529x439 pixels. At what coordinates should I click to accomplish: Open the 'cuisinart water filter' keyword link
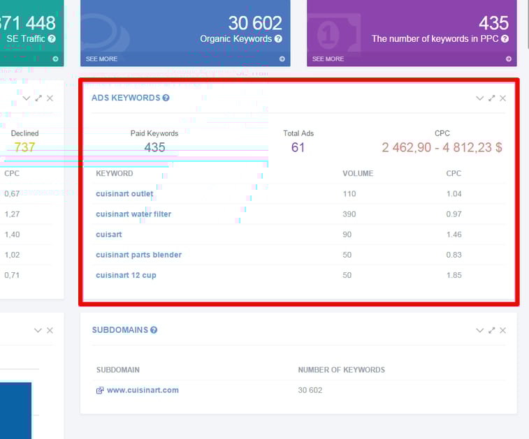[133, 214]
